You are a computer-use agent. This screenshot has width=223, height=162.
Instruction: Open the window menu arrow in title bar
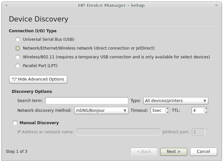coord(7,6)
